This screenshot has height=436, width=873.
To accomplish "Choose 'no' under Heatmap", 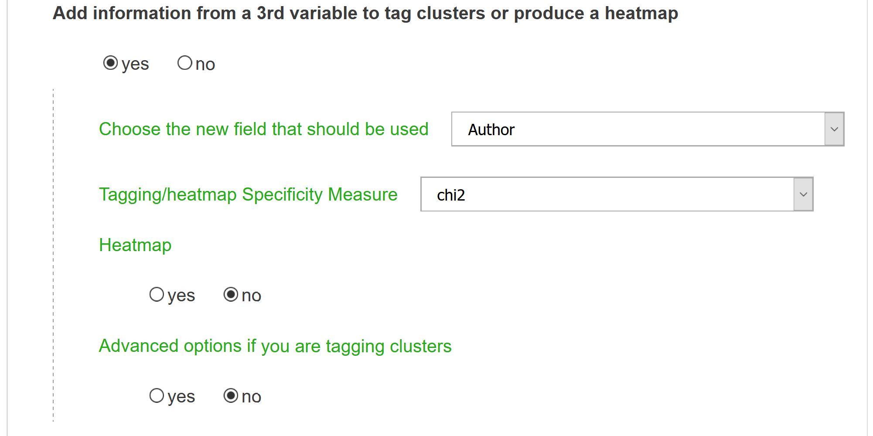I will tap(231, 295).
